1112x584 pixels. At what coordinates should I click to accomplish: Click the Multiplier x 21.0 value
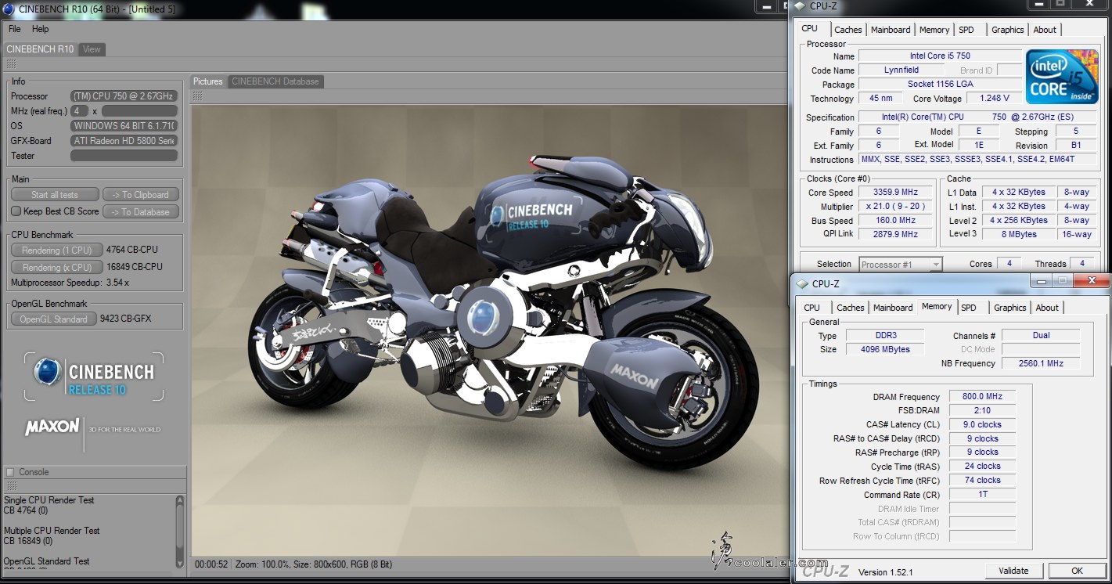(x=897, y=207)
